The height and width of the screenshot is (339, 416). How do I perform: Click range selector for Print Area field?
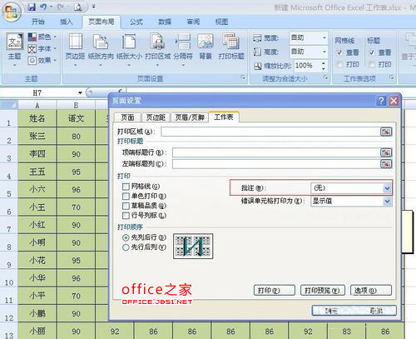[x=386, y=132]
